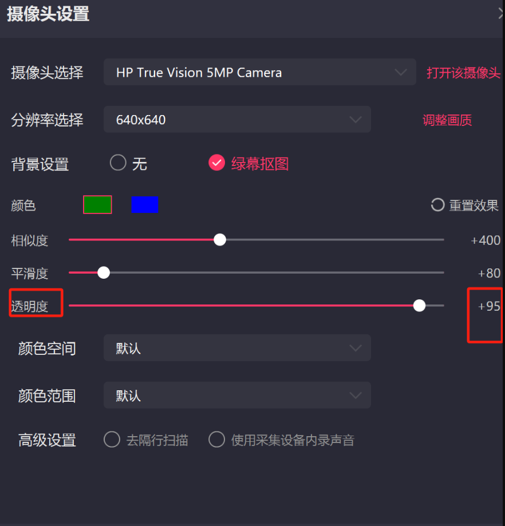Open the 摄像头选择 camera dropdown

point(260,72)
